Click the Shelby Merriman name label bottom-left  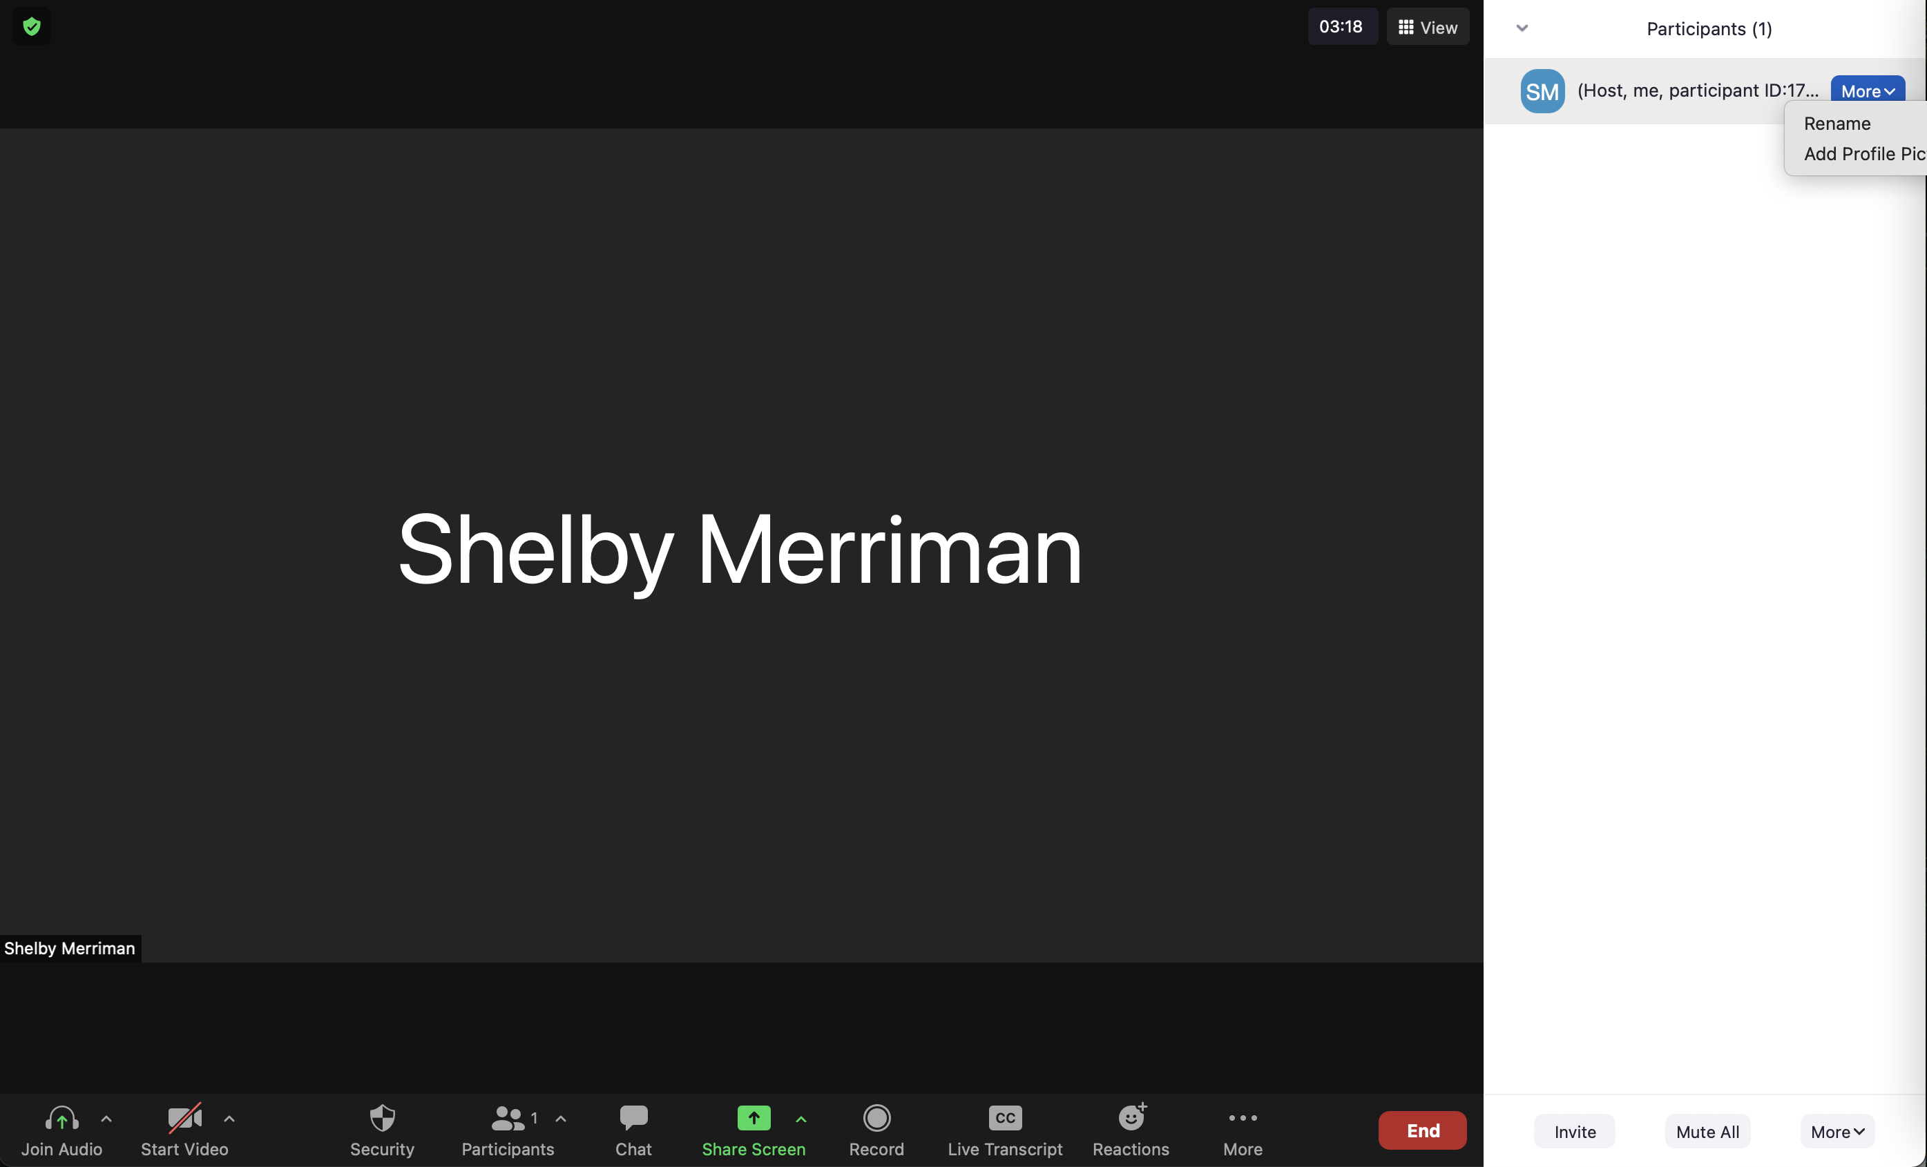70,948
